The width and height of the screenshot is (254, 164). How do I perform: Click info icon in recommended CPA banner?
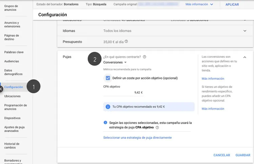(x=108, y=107)
